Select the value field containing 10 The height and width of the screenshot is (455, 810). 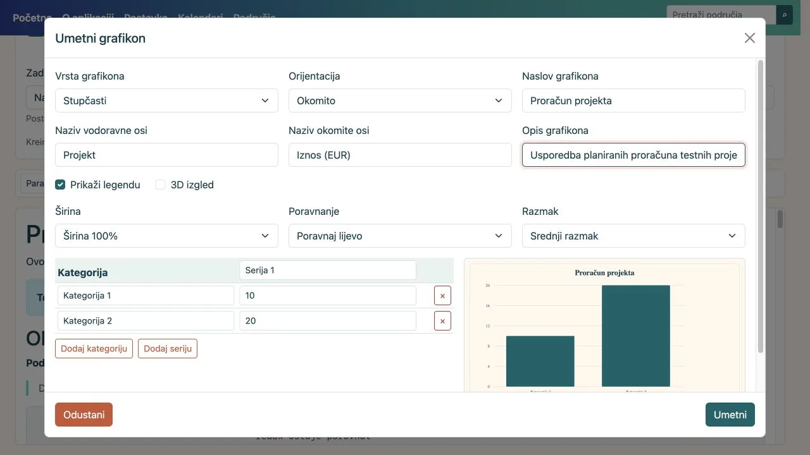click(x=328, y=296)
